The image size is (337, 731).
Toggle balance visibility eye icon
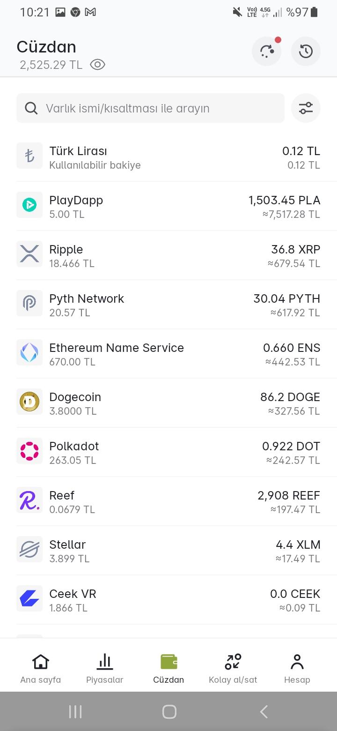97,65
